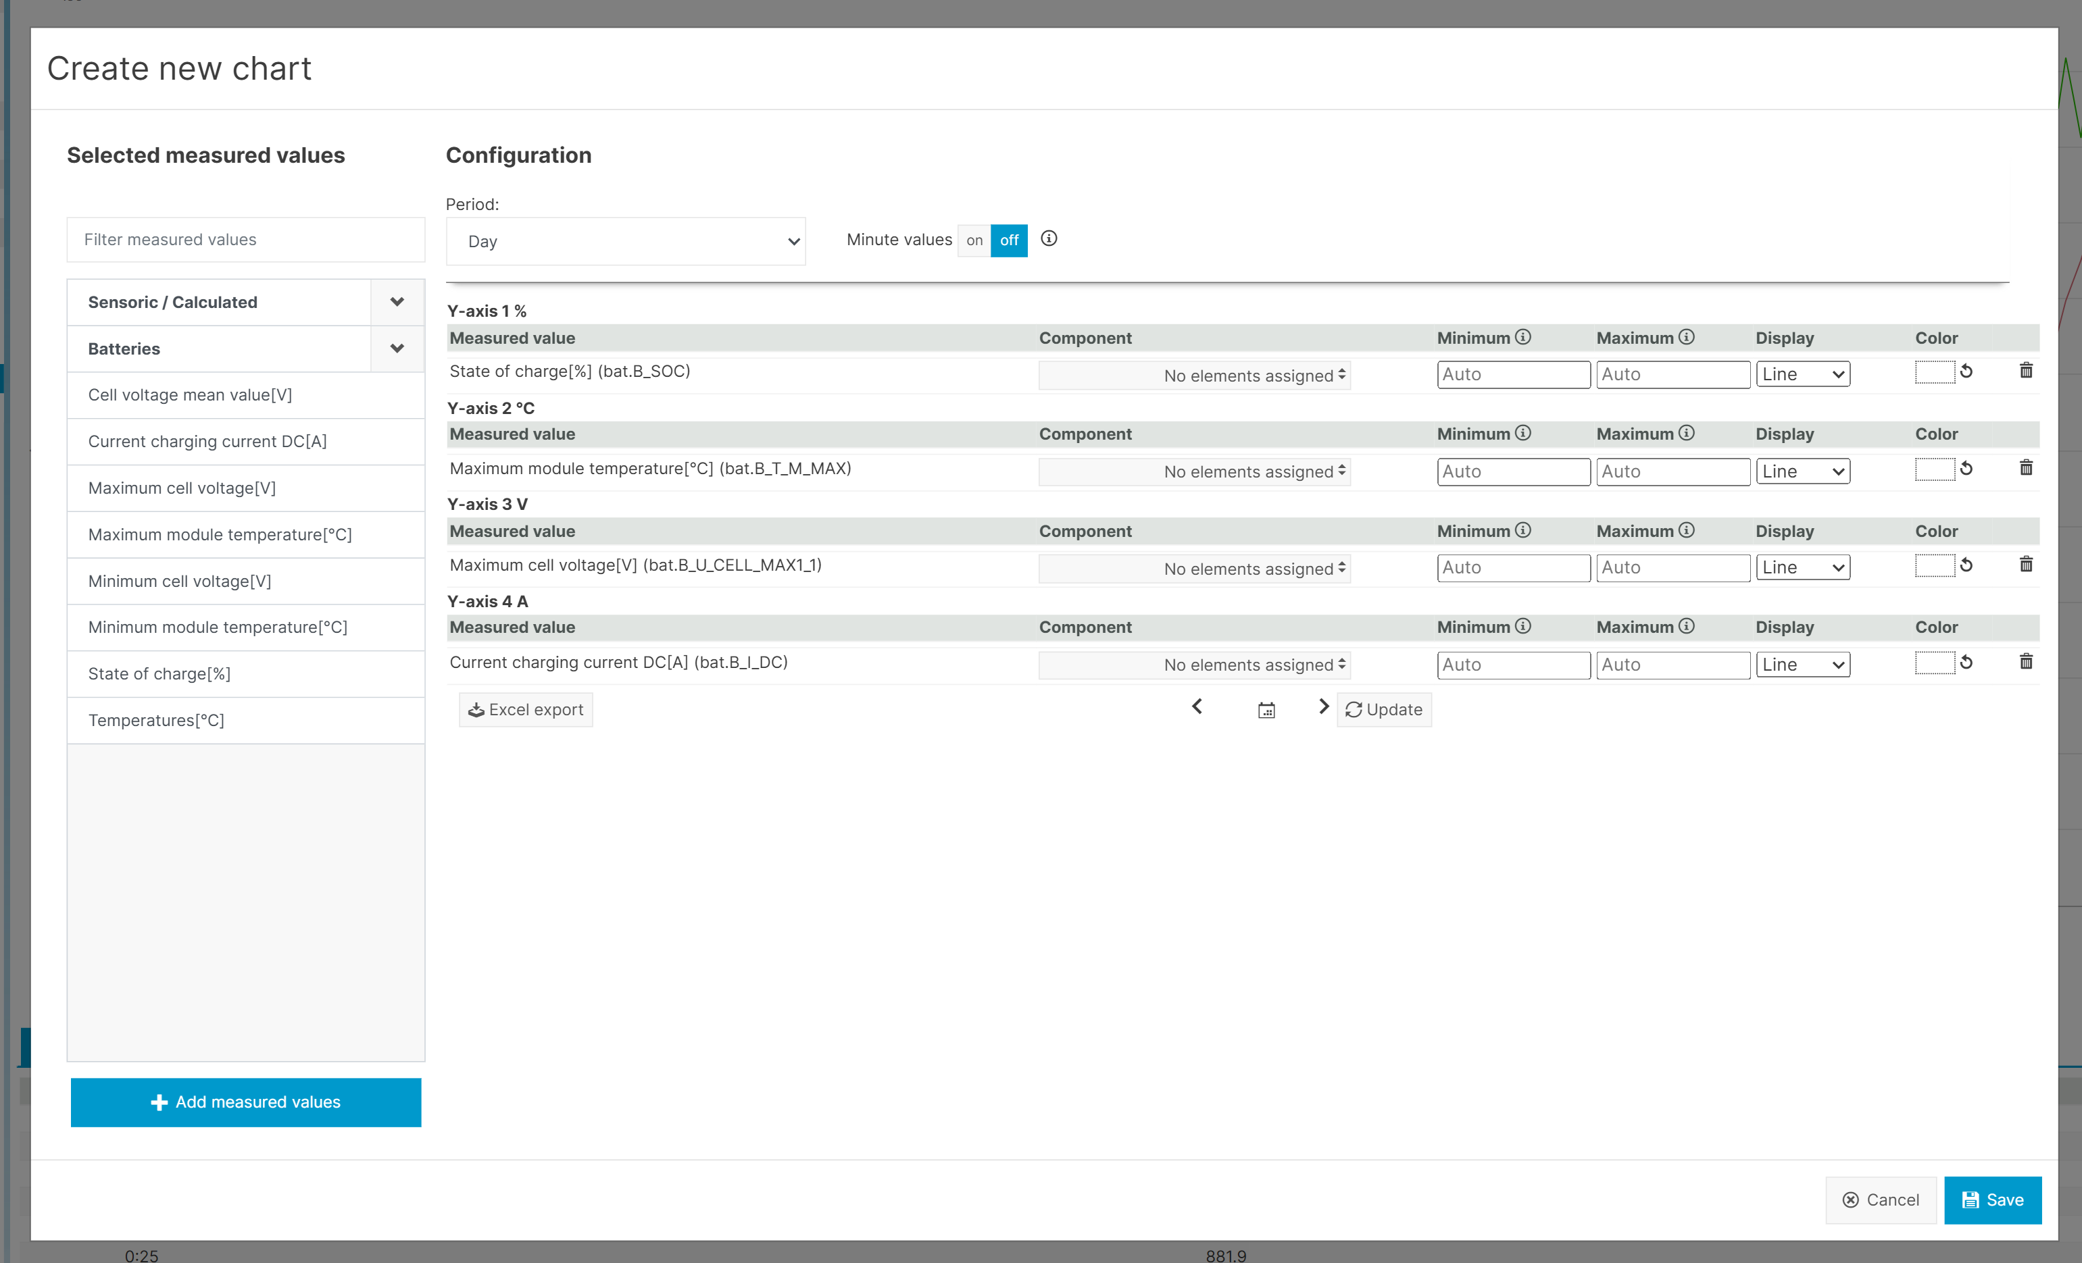Image resolution: width=2082 pixels, height=1263 pixels.
Task: Expand the Sensoric / Calculated group
Action: (x=397, y=303)
